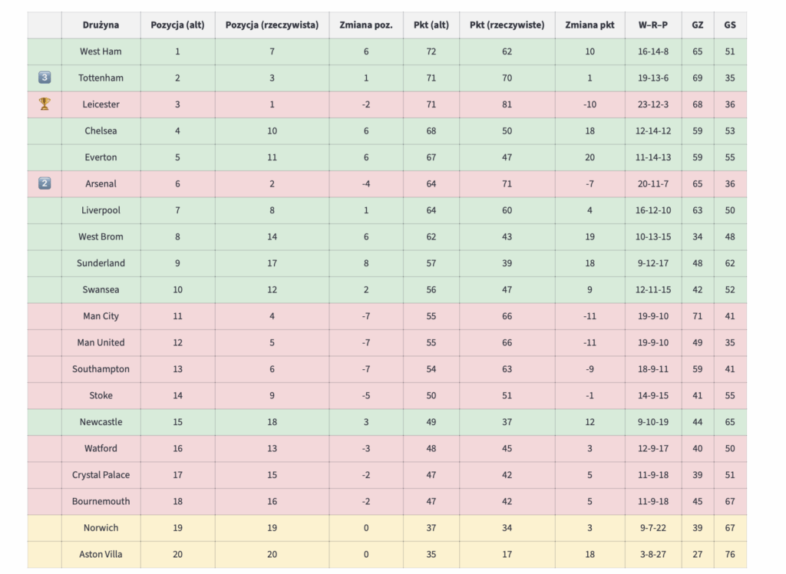786x574 pixels.
Task: Click the Man City team cell
Action: point(101,316)
